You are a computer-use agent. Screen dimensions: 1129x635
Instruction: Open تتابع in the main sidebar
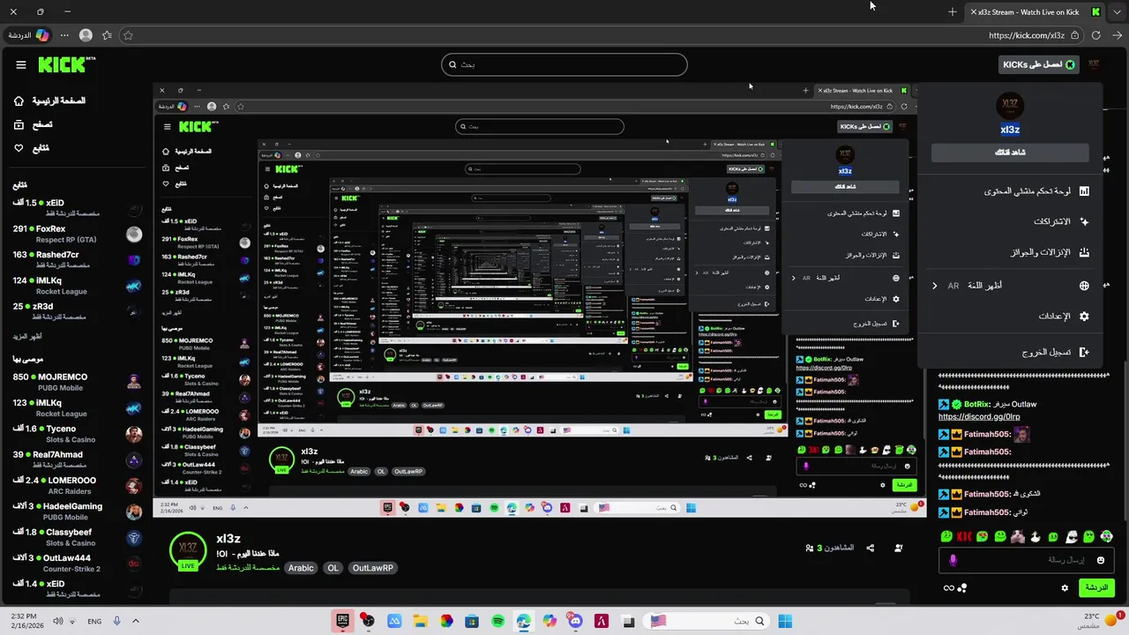pos(31,148)
